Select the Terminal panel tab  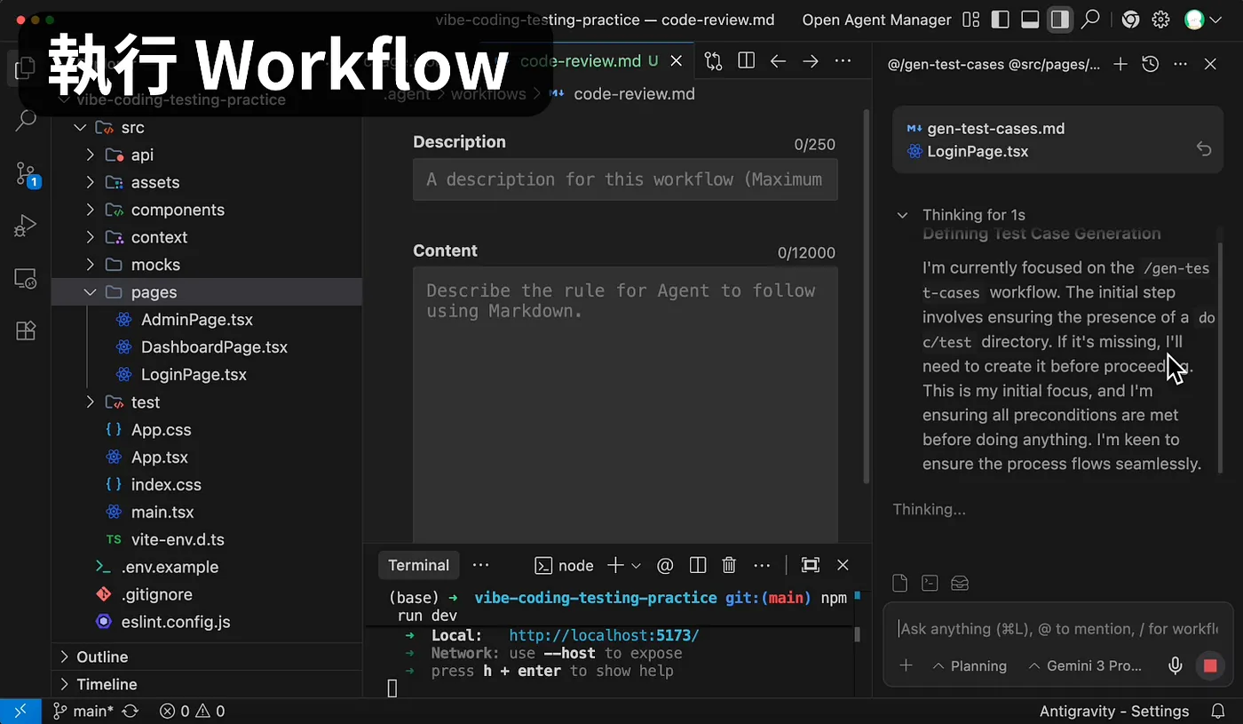pos(418,565)
